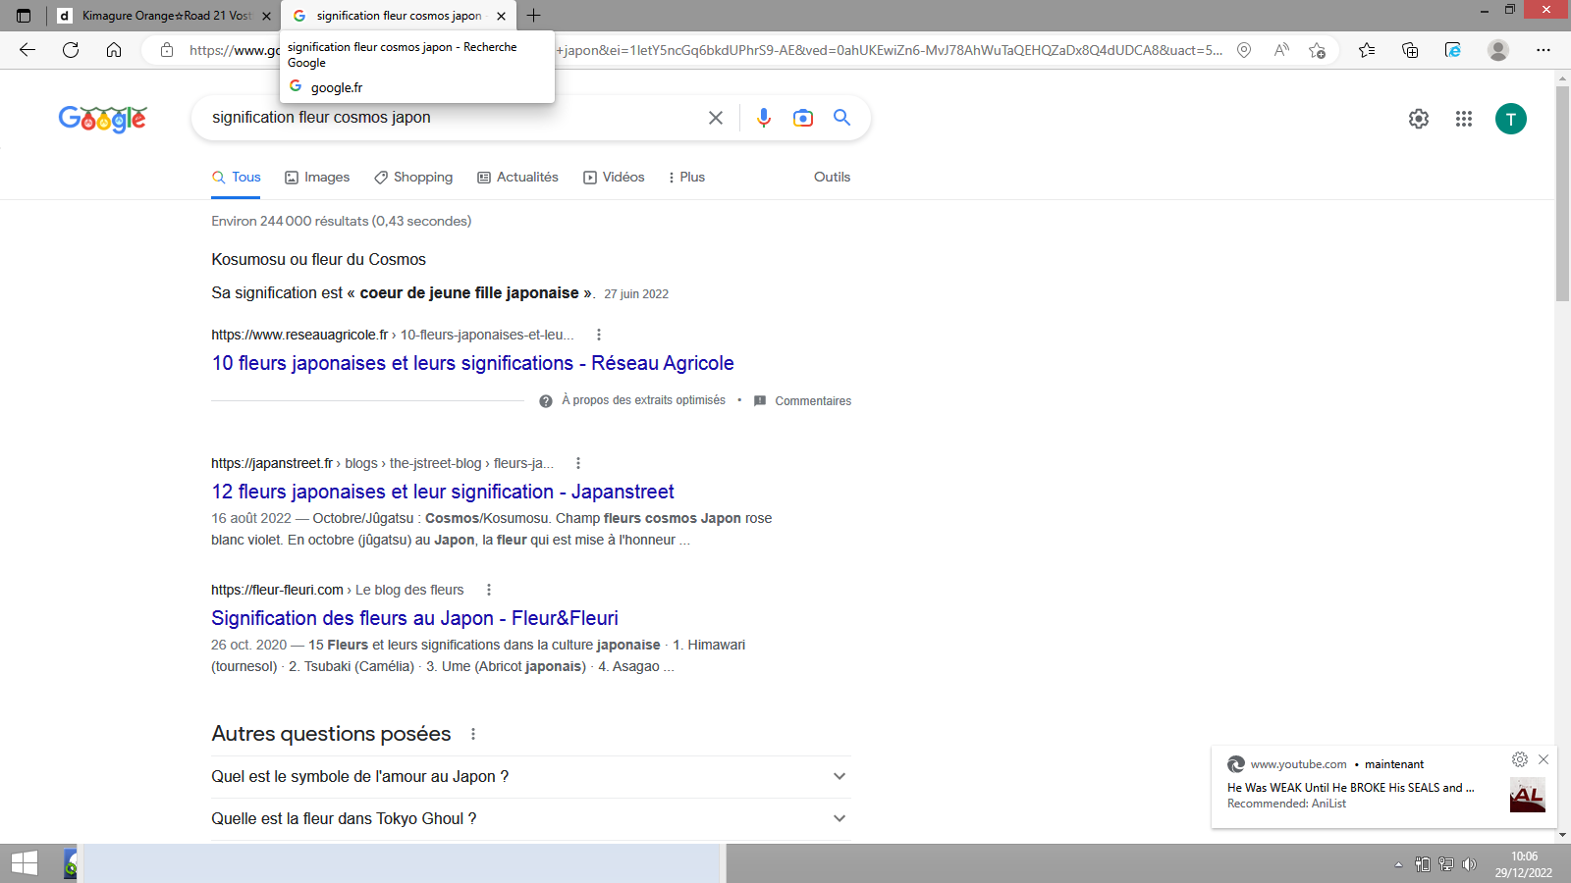Click into the Google search field
Screen dimensions: 1571x883
coord(452,118)
